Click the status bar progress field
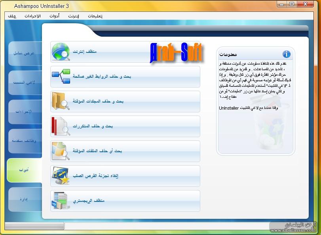The height and width of the screenshot is (235, 321). (34, 226)
